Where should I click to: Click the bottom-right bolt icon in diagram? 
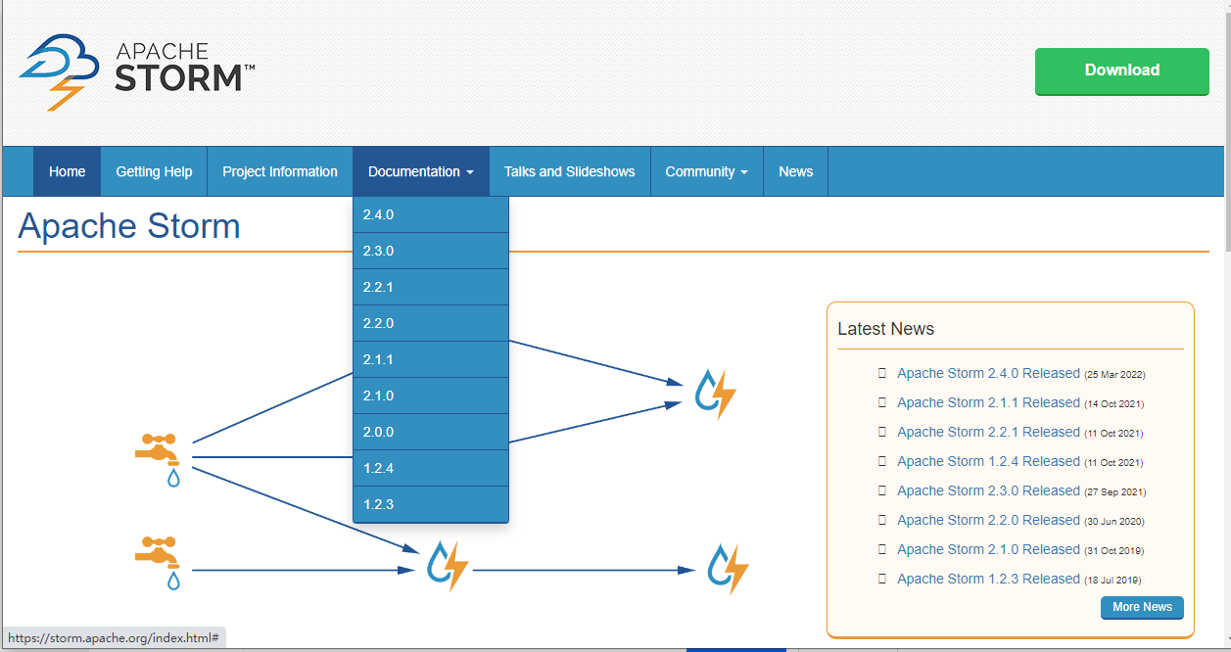(729, 569)
